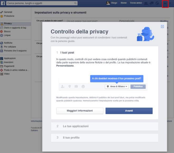Click the search magnifier icon
The image size is (174, 153).
click(x=75, y=3)
